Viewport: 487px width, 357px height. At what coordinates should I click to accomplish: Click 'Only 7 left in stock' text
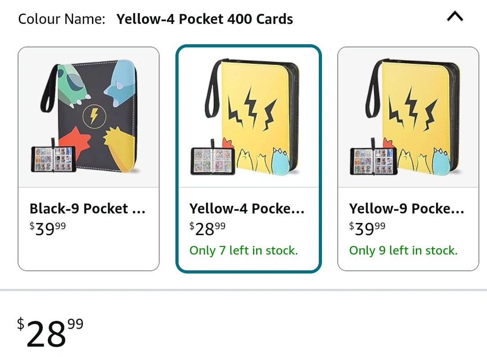point(244,250)
